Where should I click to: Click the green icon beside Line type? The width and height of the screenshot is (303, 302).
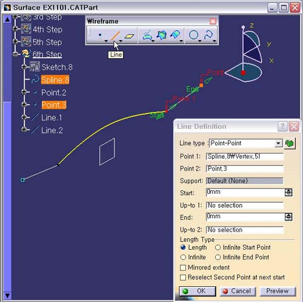tap(290, 143)
